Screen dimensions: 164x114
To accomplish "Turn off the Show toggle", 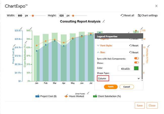I will click(x=136, y=62).
